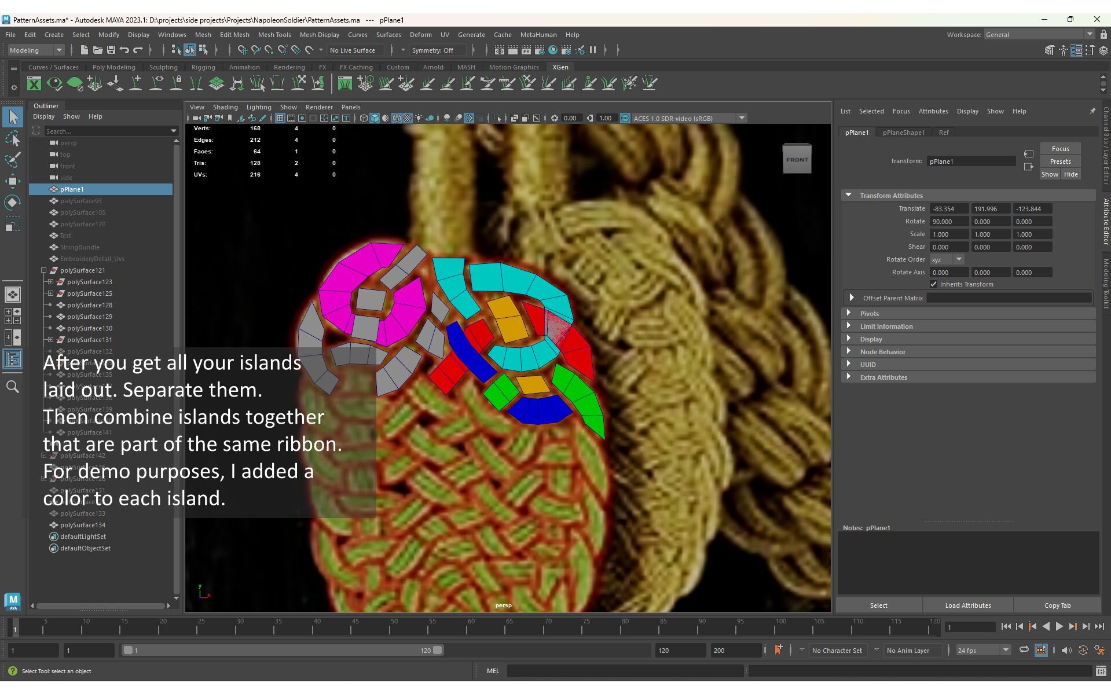Screen dimensions: 1111x694
Task: Toggle the playback loop mode button
Action: [1024, 650]
